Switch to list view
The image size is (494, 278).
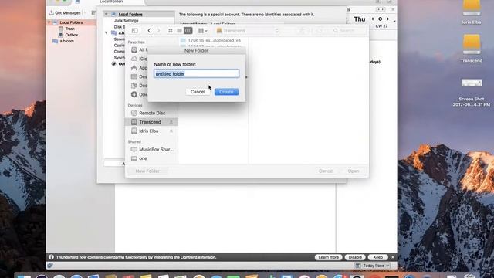point(179,31)
